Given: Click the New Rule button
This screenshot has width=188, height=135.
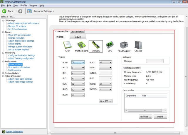Looking at the screenshot, I should click(x=145, y=117).
